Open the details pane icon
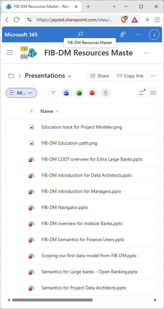The height and width of the screenshot is (309, 164). click(x=153, y=93)
